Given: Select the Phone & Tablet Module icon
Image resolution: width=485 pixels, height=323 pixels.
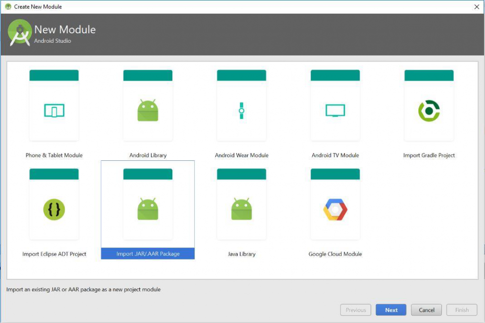Looking at the screenshot, I should (54, 111).
